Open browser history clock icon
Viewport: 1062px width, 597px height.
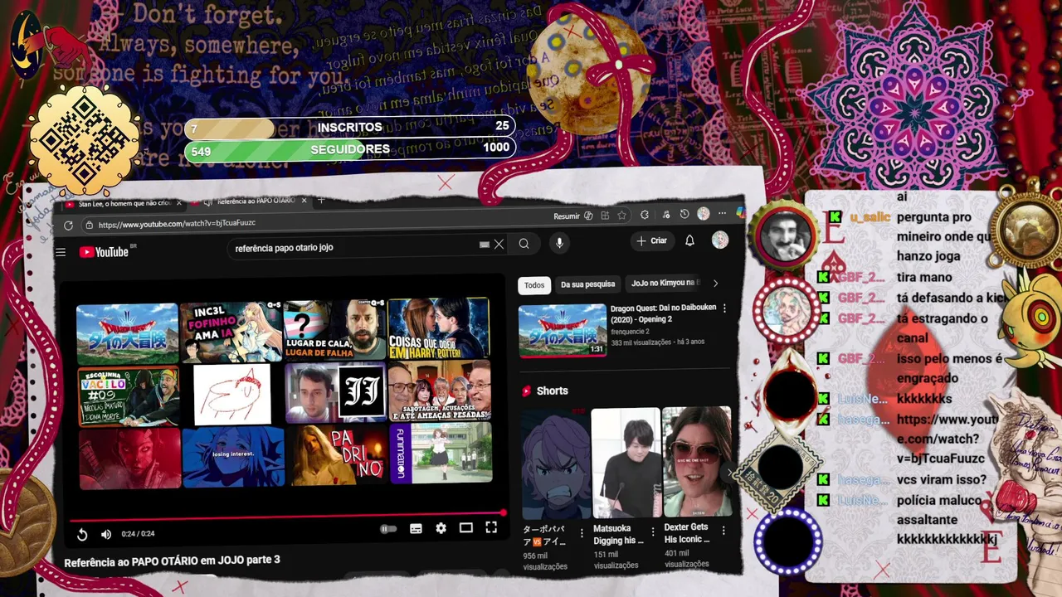pos(684,214)
